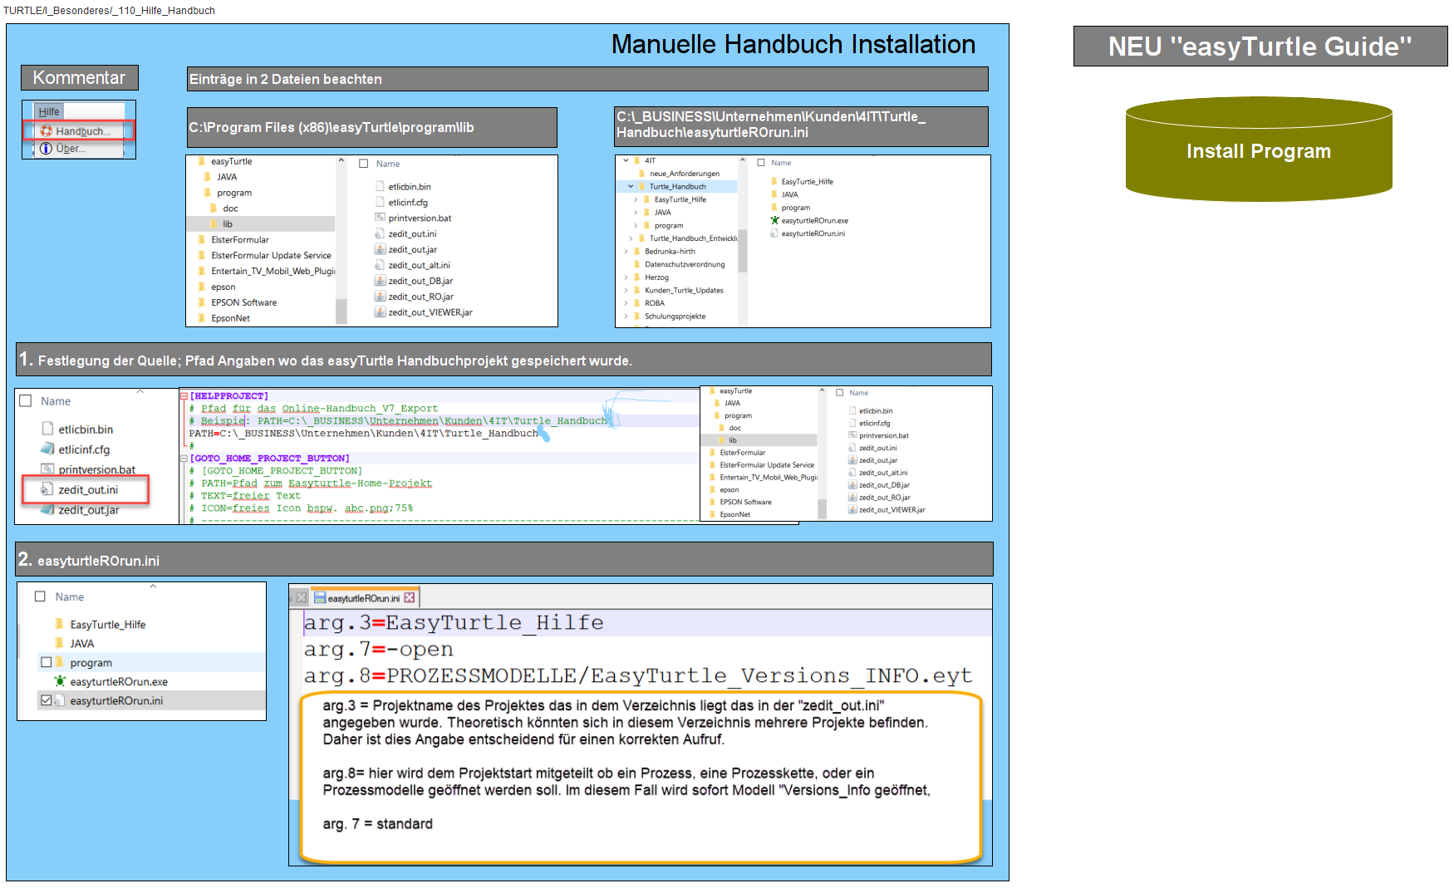Viewport: 1454px width, 888px height.
Task: Open the Hilfe menu
Action: pos(49,111)
